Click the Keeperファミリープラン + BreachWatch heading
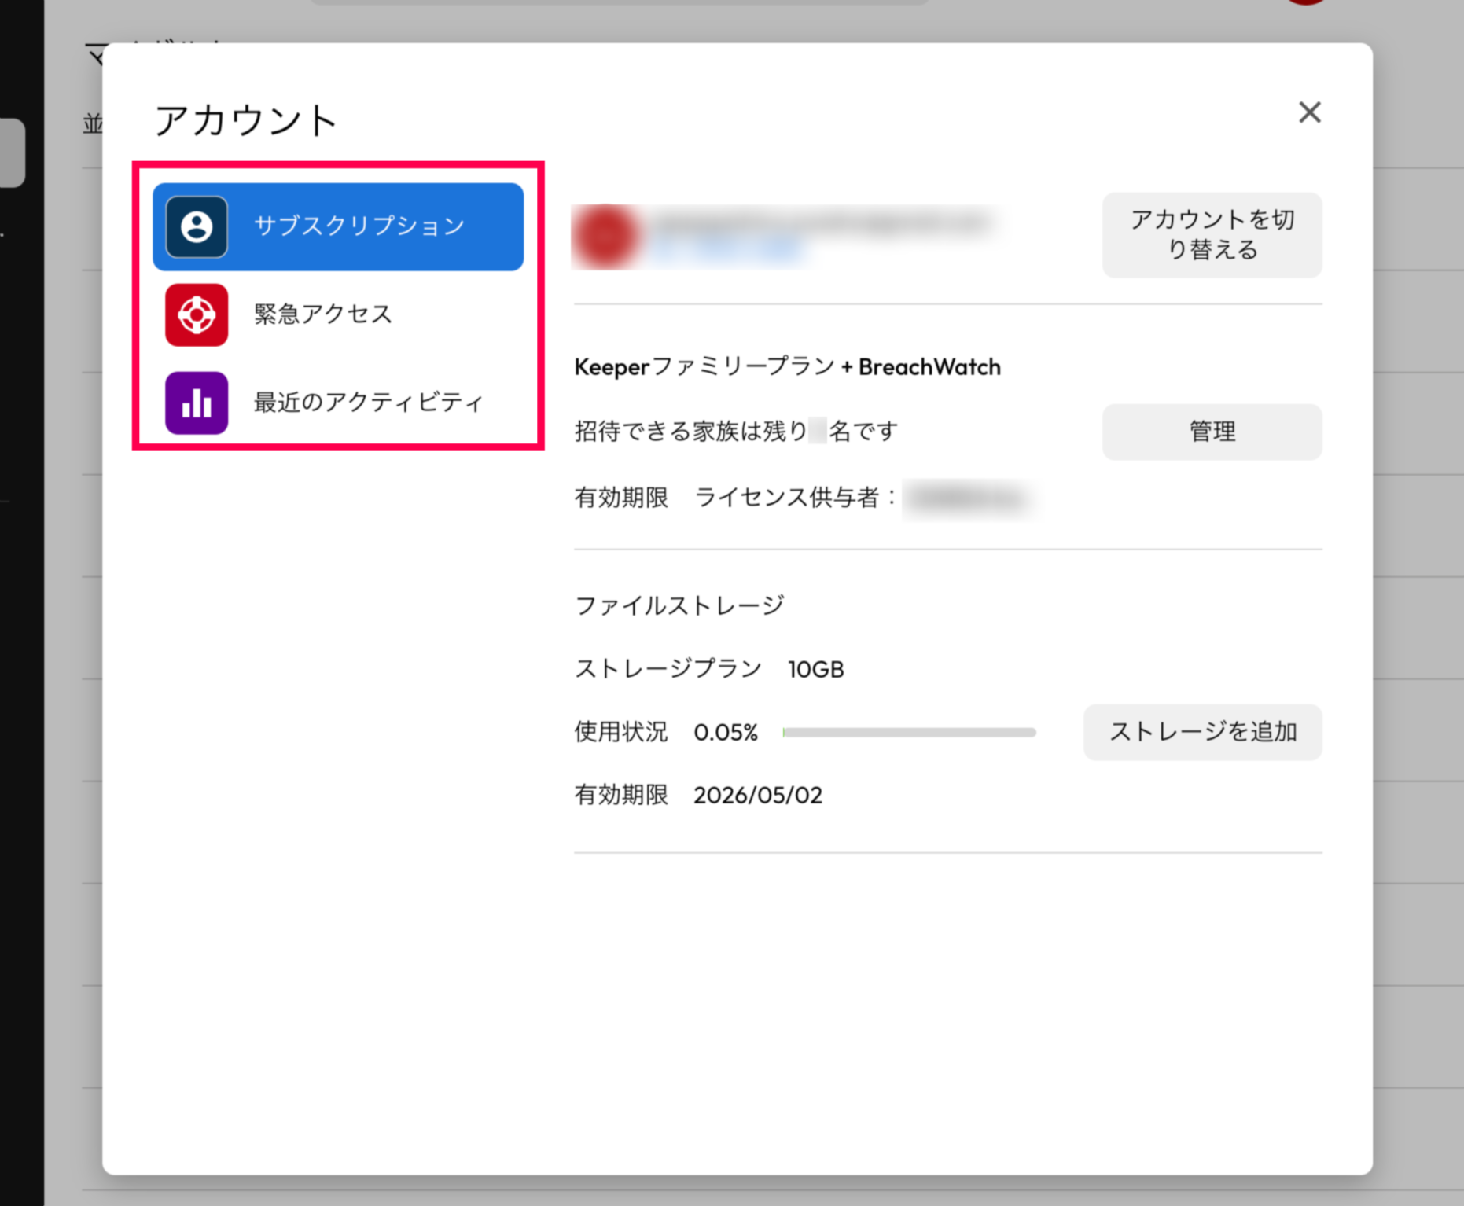Image resolution: width=1464 pixels, height=1206 pixels. [x=787, y=367]
